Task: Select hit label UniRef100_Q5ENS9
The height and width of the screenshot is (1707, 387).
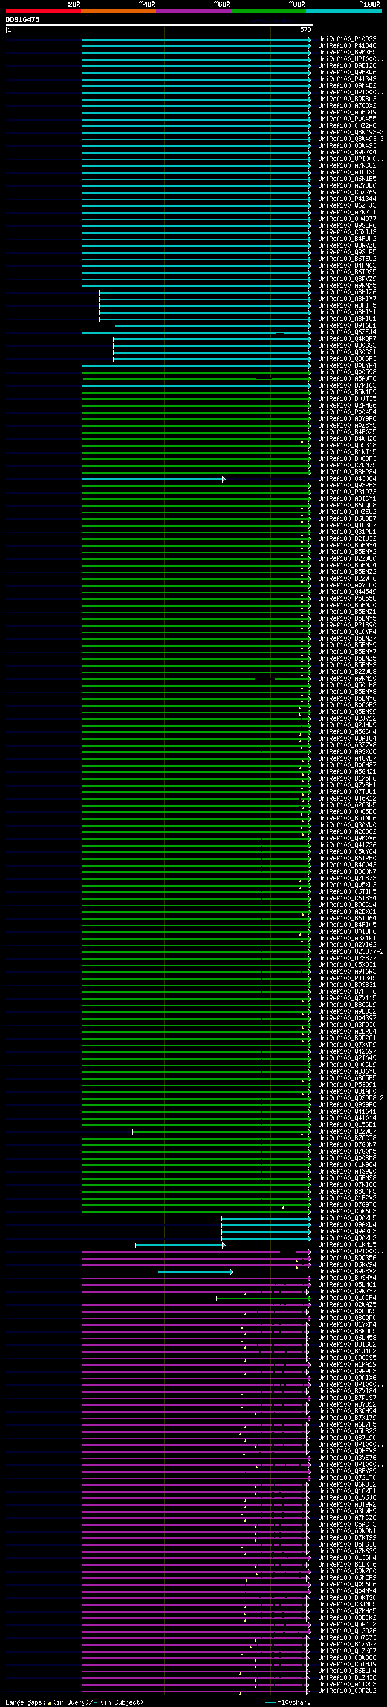Action: [347, 712]
